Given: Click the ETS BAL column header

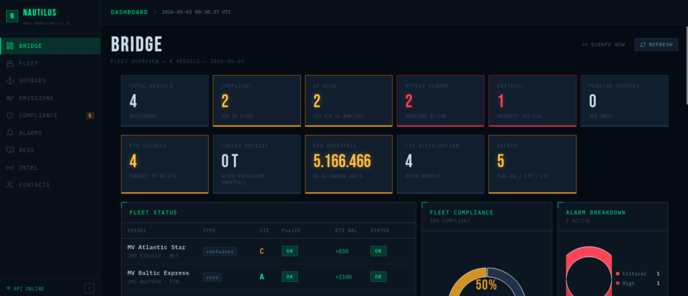Looking at the screenshot, I should click(346, 231).
